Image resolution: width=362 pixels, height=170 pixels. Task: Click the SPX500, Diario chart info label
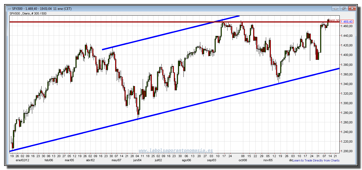pyautogui.click(x=28, y=13)
